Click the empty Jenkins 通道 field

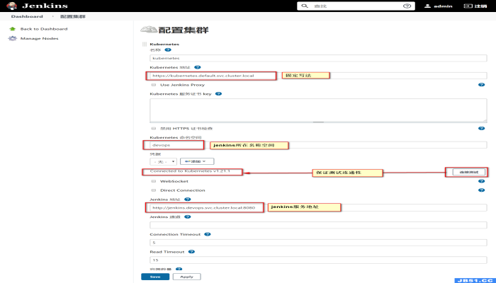point(318,225)
